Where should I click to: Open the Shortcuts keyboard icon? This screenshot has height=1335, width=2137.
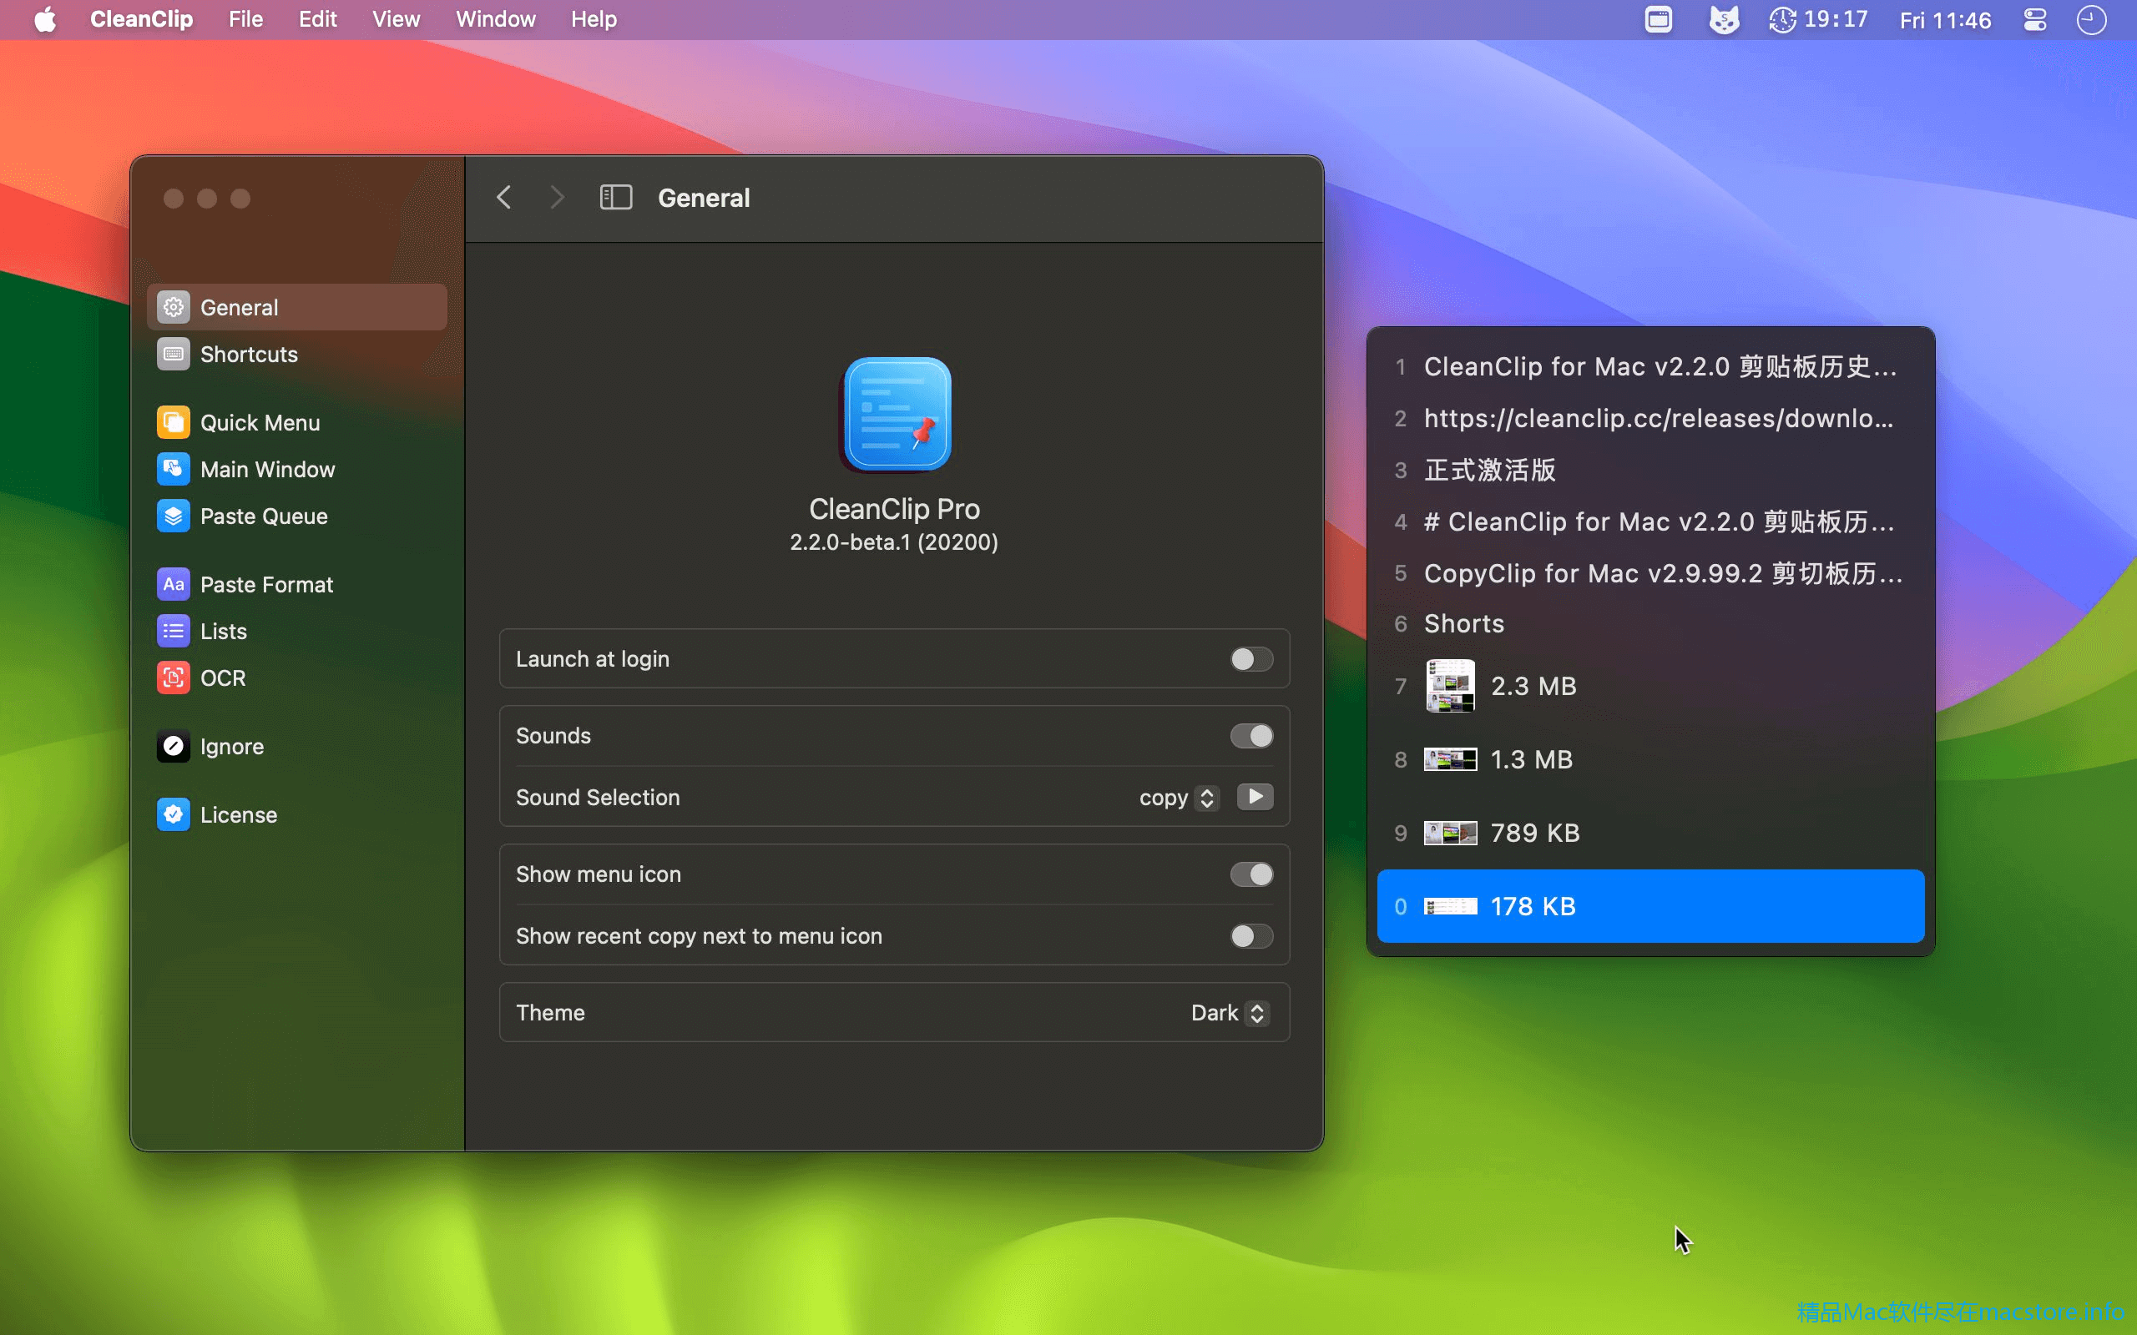[173, 354]
